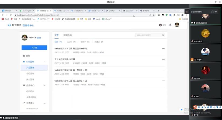The width and height of the screenshot is (222, 120).
Task: Select the 已发布 (4) filter
Action: [70, 42]
